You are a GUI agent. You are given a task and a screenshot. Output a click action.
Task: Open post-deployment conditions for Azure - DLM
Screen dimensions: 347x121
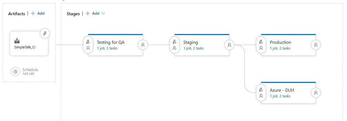point(316,93)
